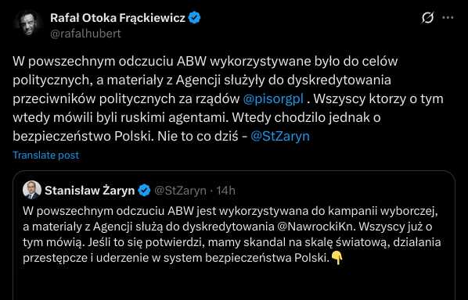
Task: Click Stanisław Żaryn's blue verified badge
Action: pos(145,191)
